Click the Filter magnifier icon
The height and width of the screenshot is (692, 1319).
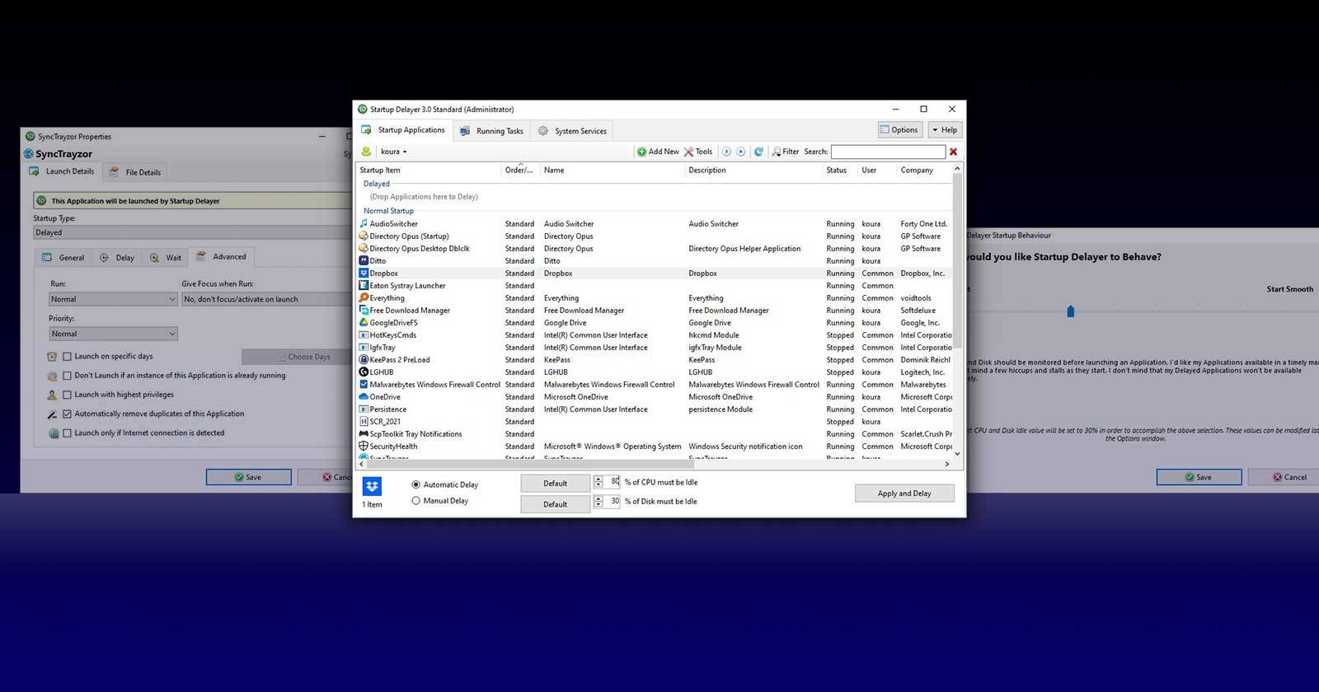(777, 152)
